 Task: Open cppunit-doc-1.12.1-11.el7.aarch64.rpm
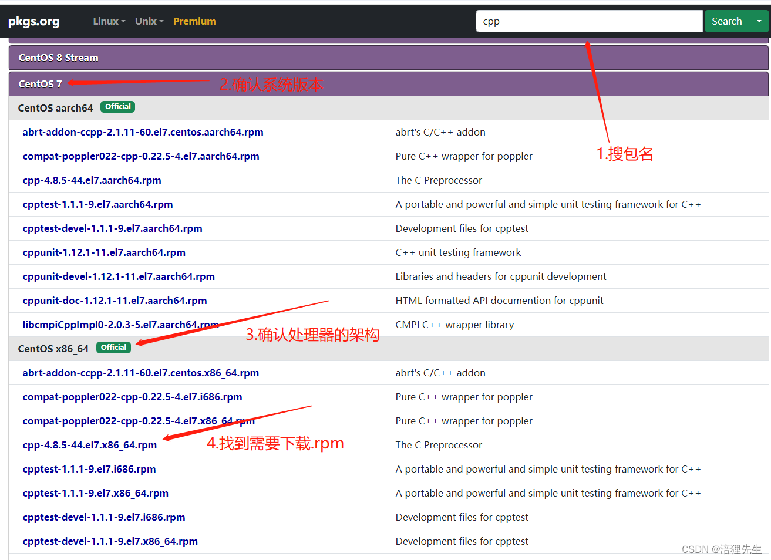pyautogui.click(x=115, y=301)
